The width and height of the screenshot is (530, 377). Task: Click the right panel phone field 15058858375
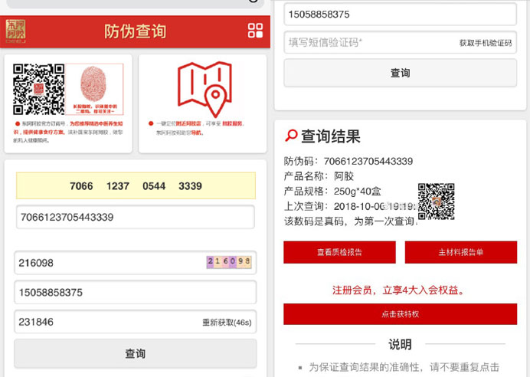tap(401, 15)
